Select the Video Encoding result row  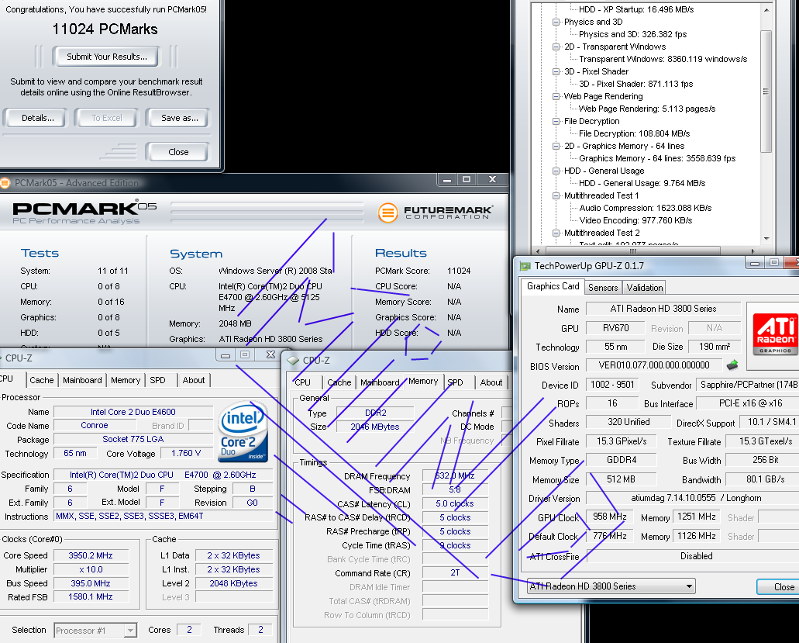click(x=635, y=220)
